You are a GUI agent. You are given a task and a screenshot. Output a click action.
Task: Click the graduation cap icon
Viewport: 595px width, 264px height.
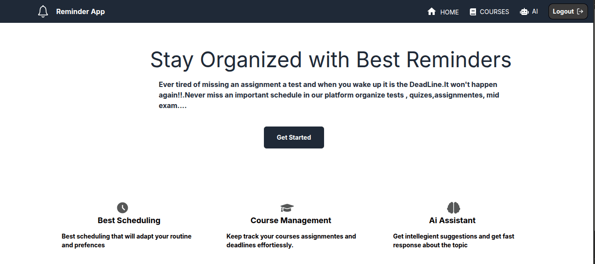tap(287, 208)
